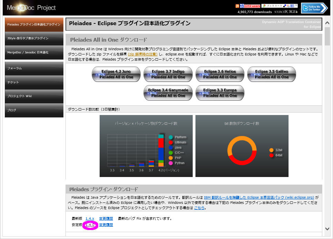The width and height of the screenshot is (333, 239).
Task: Click the 1.4.x latest version link
Action: click(x=90, y=218)
